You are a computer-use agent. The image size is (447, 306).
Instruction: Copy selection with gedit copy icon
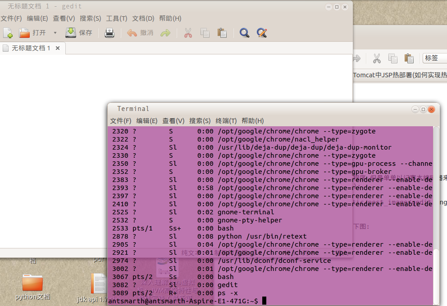pyautogui.click(x=205, y=33)
